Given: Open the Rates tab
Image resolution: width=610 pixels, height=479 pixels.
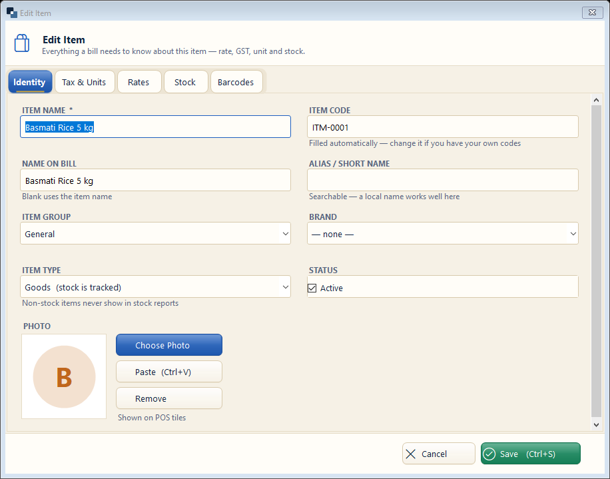Looking at the screenshot, I should tap(139, 82).
